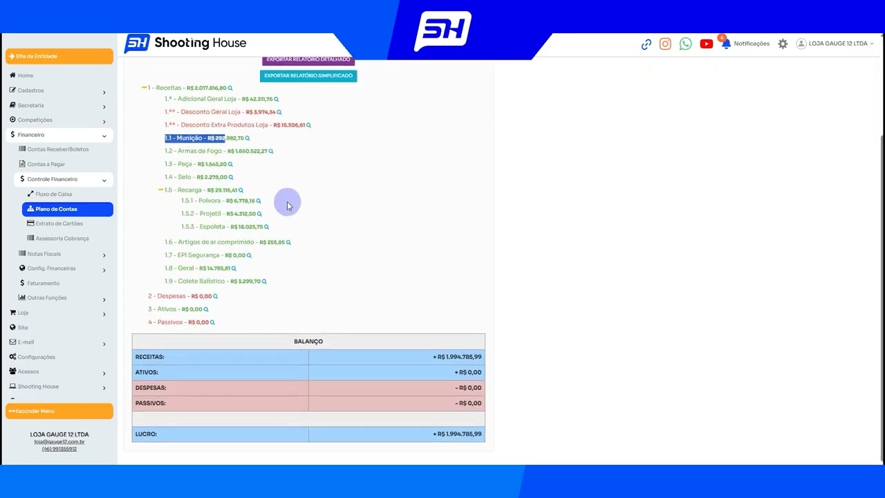Expand the Competições sidebar menu
Screen dimensions: 885x498
(59, 120)
